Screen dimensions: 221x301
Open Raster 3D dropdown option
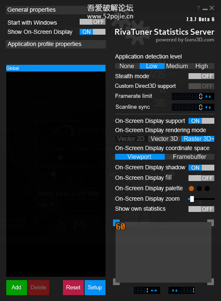[198, 139]
